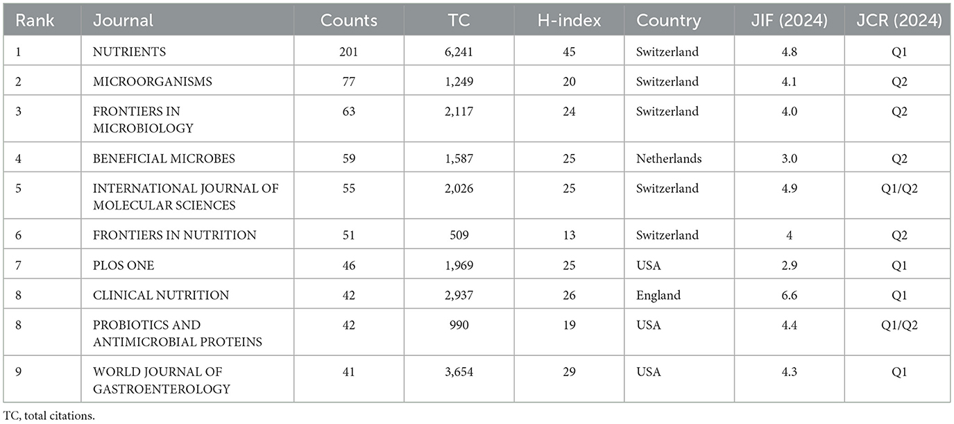Select the JCR (2024) column header
The height and width of the screenshot is (424, 954).
(900, 20)
